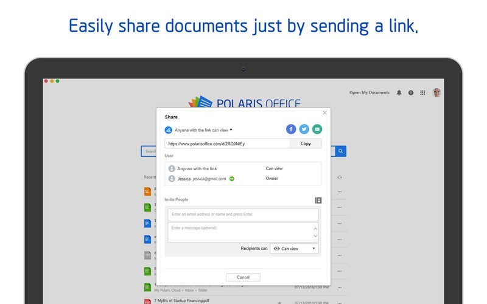Viewport: 487px width, 304px height.
Task: Open the notifications bell
Action: tap(399, 93)
